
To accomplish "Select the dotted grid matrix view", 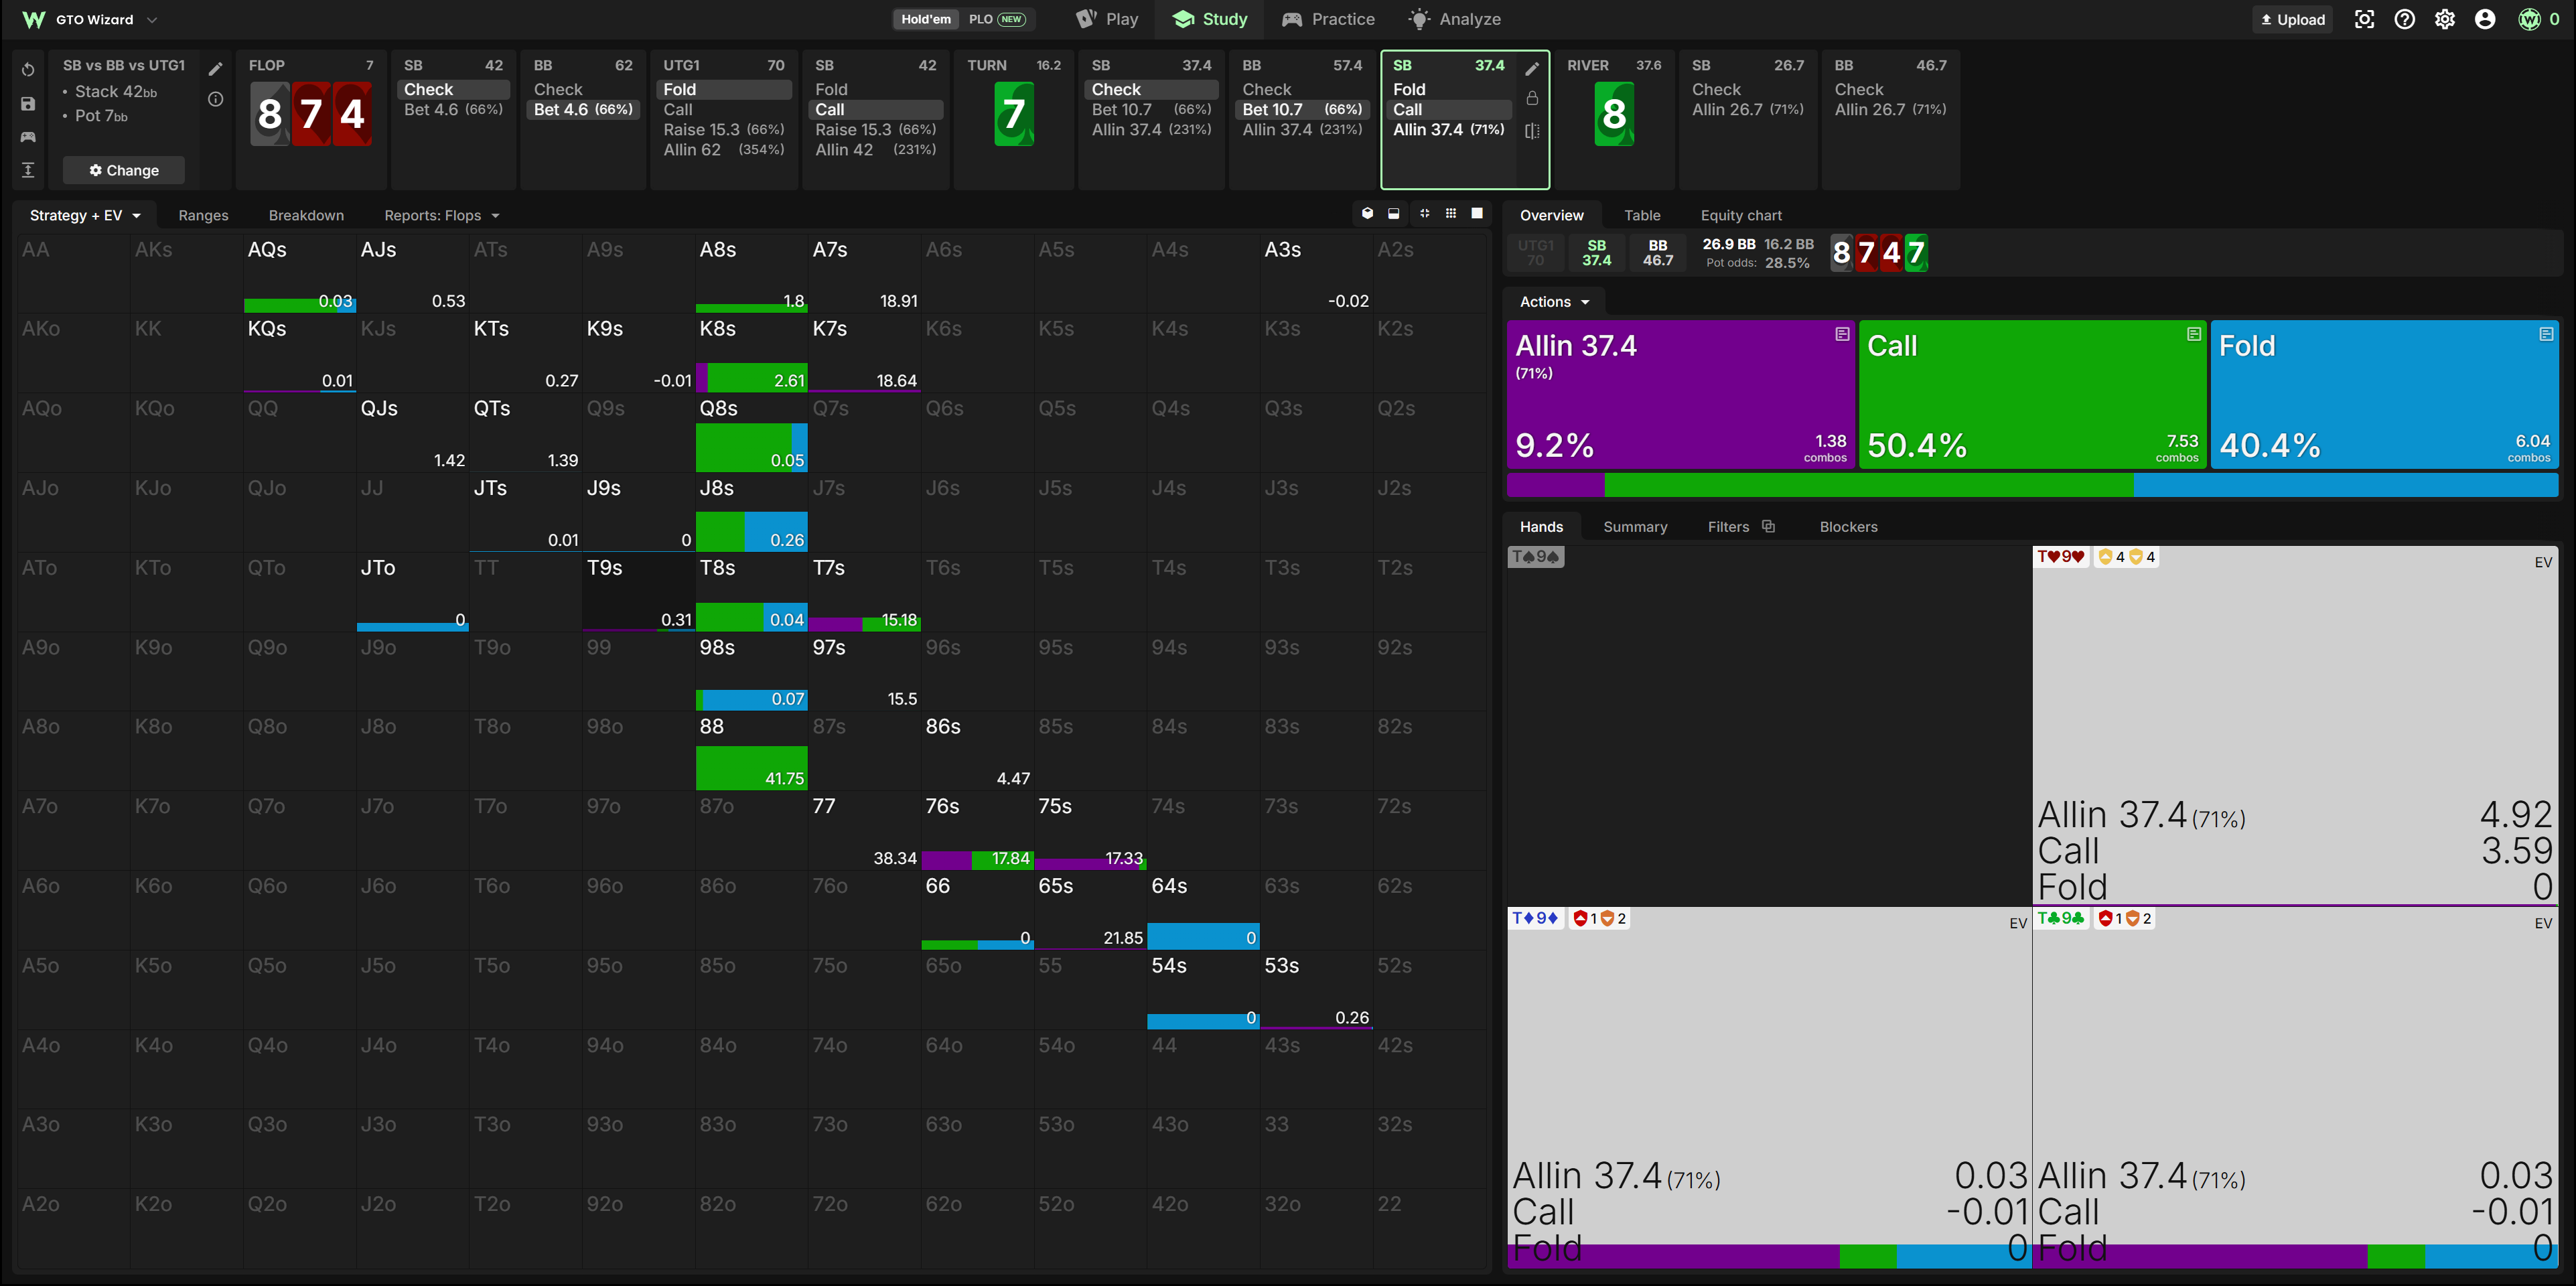I will (1451, 213).
